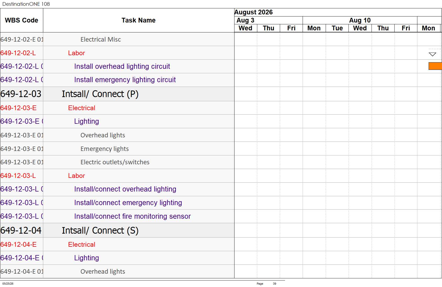Click the WBS code 649-12-04-E in red
The height and width of the screenshot is (287, 442).
[x=18, y=244]
